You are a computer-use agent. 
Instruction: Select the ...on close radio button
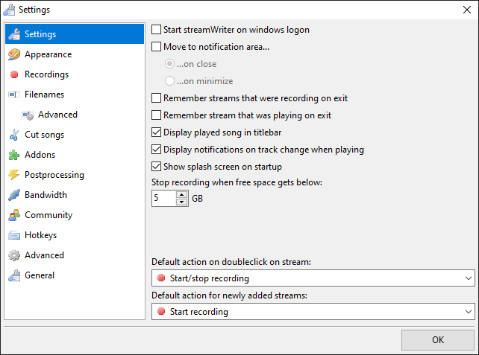click(x=169, y=64)
